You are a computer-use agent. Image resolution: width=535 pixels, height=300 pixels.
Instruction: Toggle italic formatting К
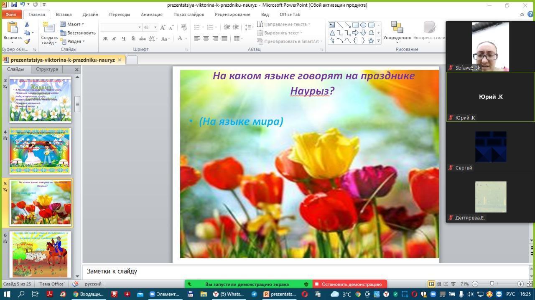(x=114, y=38)
